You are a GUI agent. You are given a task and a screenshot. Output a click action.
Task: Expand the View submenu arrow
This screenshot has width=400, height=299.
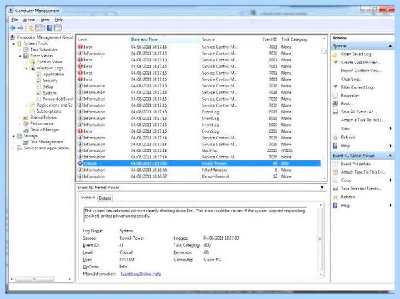[x=391, y=129]
